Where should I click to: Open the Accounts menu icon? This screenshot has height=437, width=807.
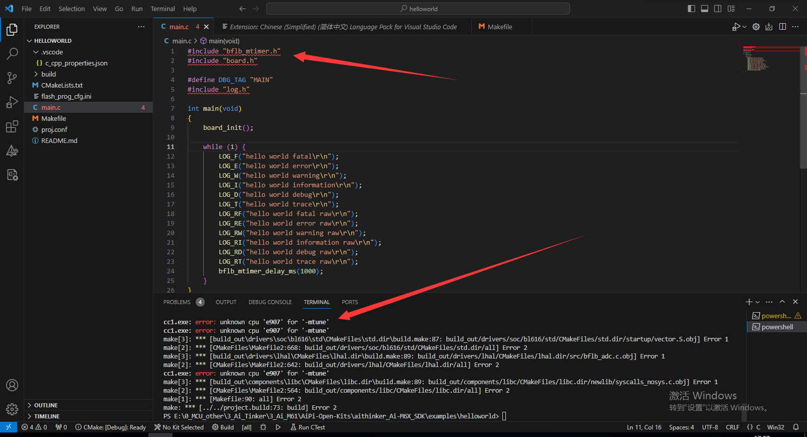click(12, 385)
